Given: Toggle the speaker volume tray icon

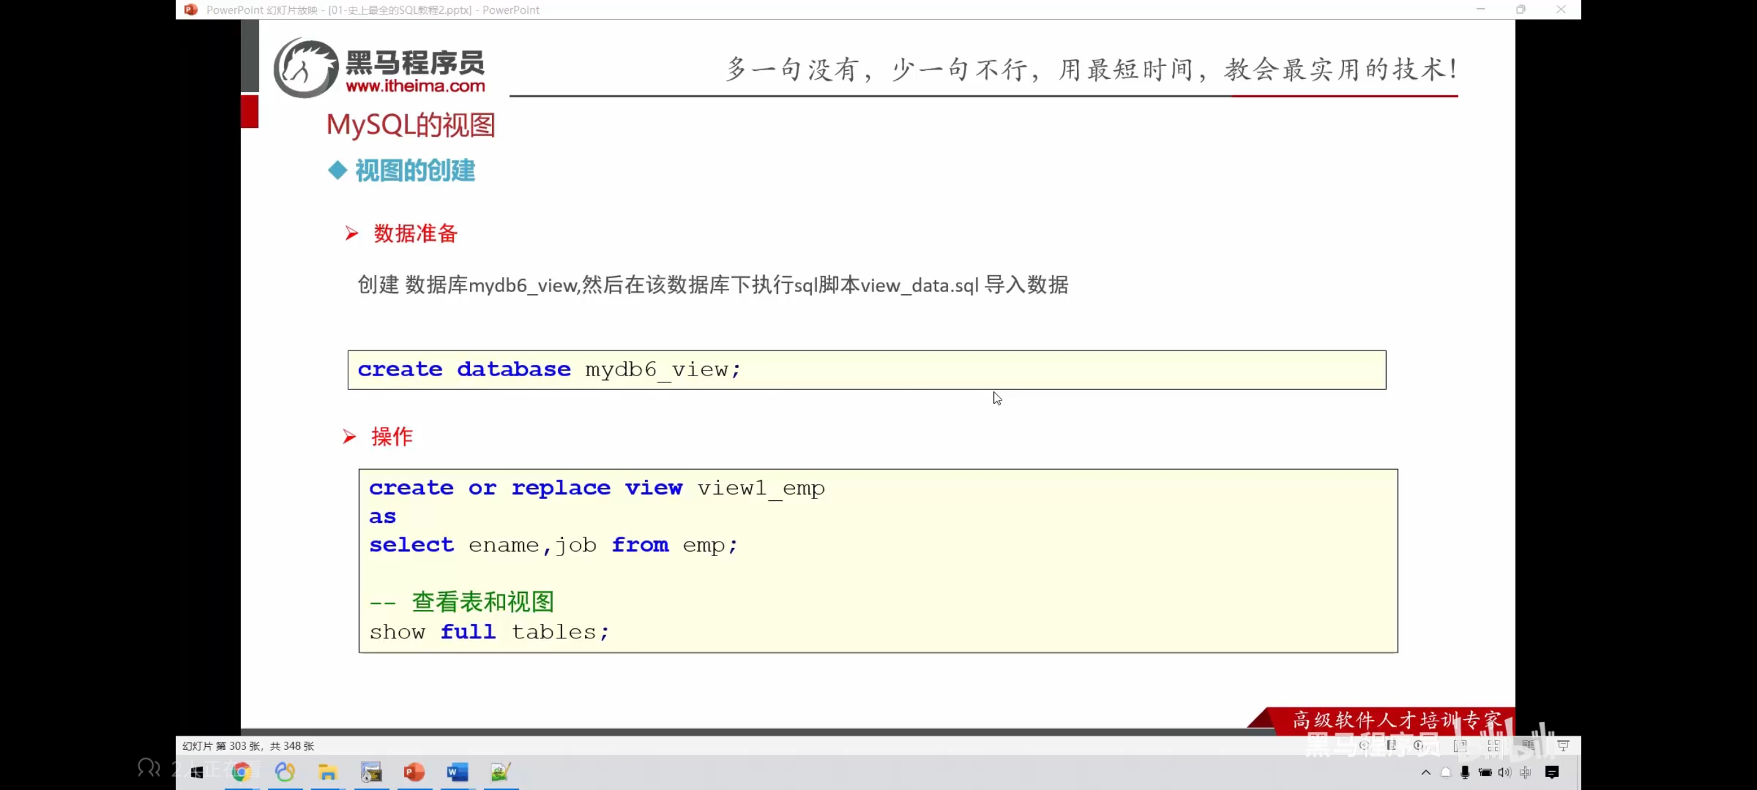Looking at the screenshot, I should (1504, 772).
